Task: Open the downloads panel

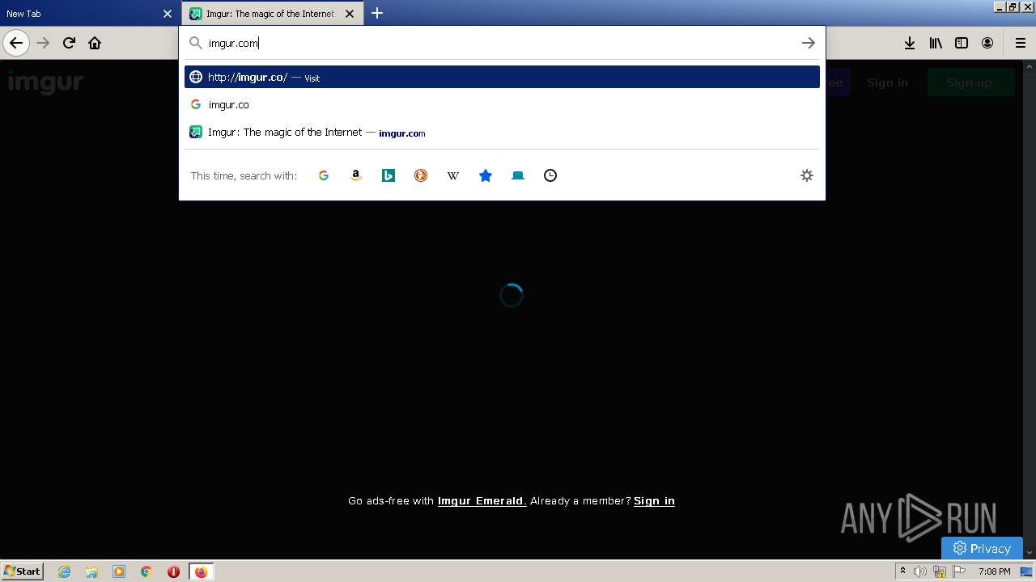Action: click(x=910, y=43)
